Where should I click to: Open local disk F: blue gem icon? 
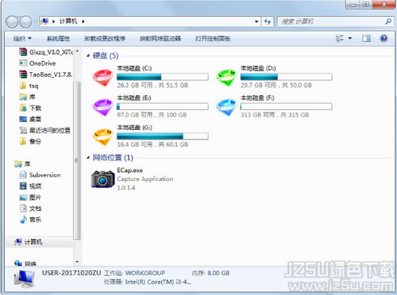coord(226,107)
